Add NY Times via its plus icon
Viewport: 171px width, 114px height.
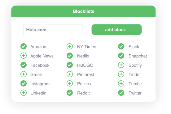click(x=70, y=46)
